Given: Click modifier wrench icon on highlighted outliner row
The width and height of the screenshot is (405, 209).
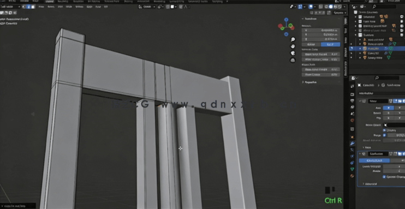Looking at the screenshot, I should click(386, 49).
